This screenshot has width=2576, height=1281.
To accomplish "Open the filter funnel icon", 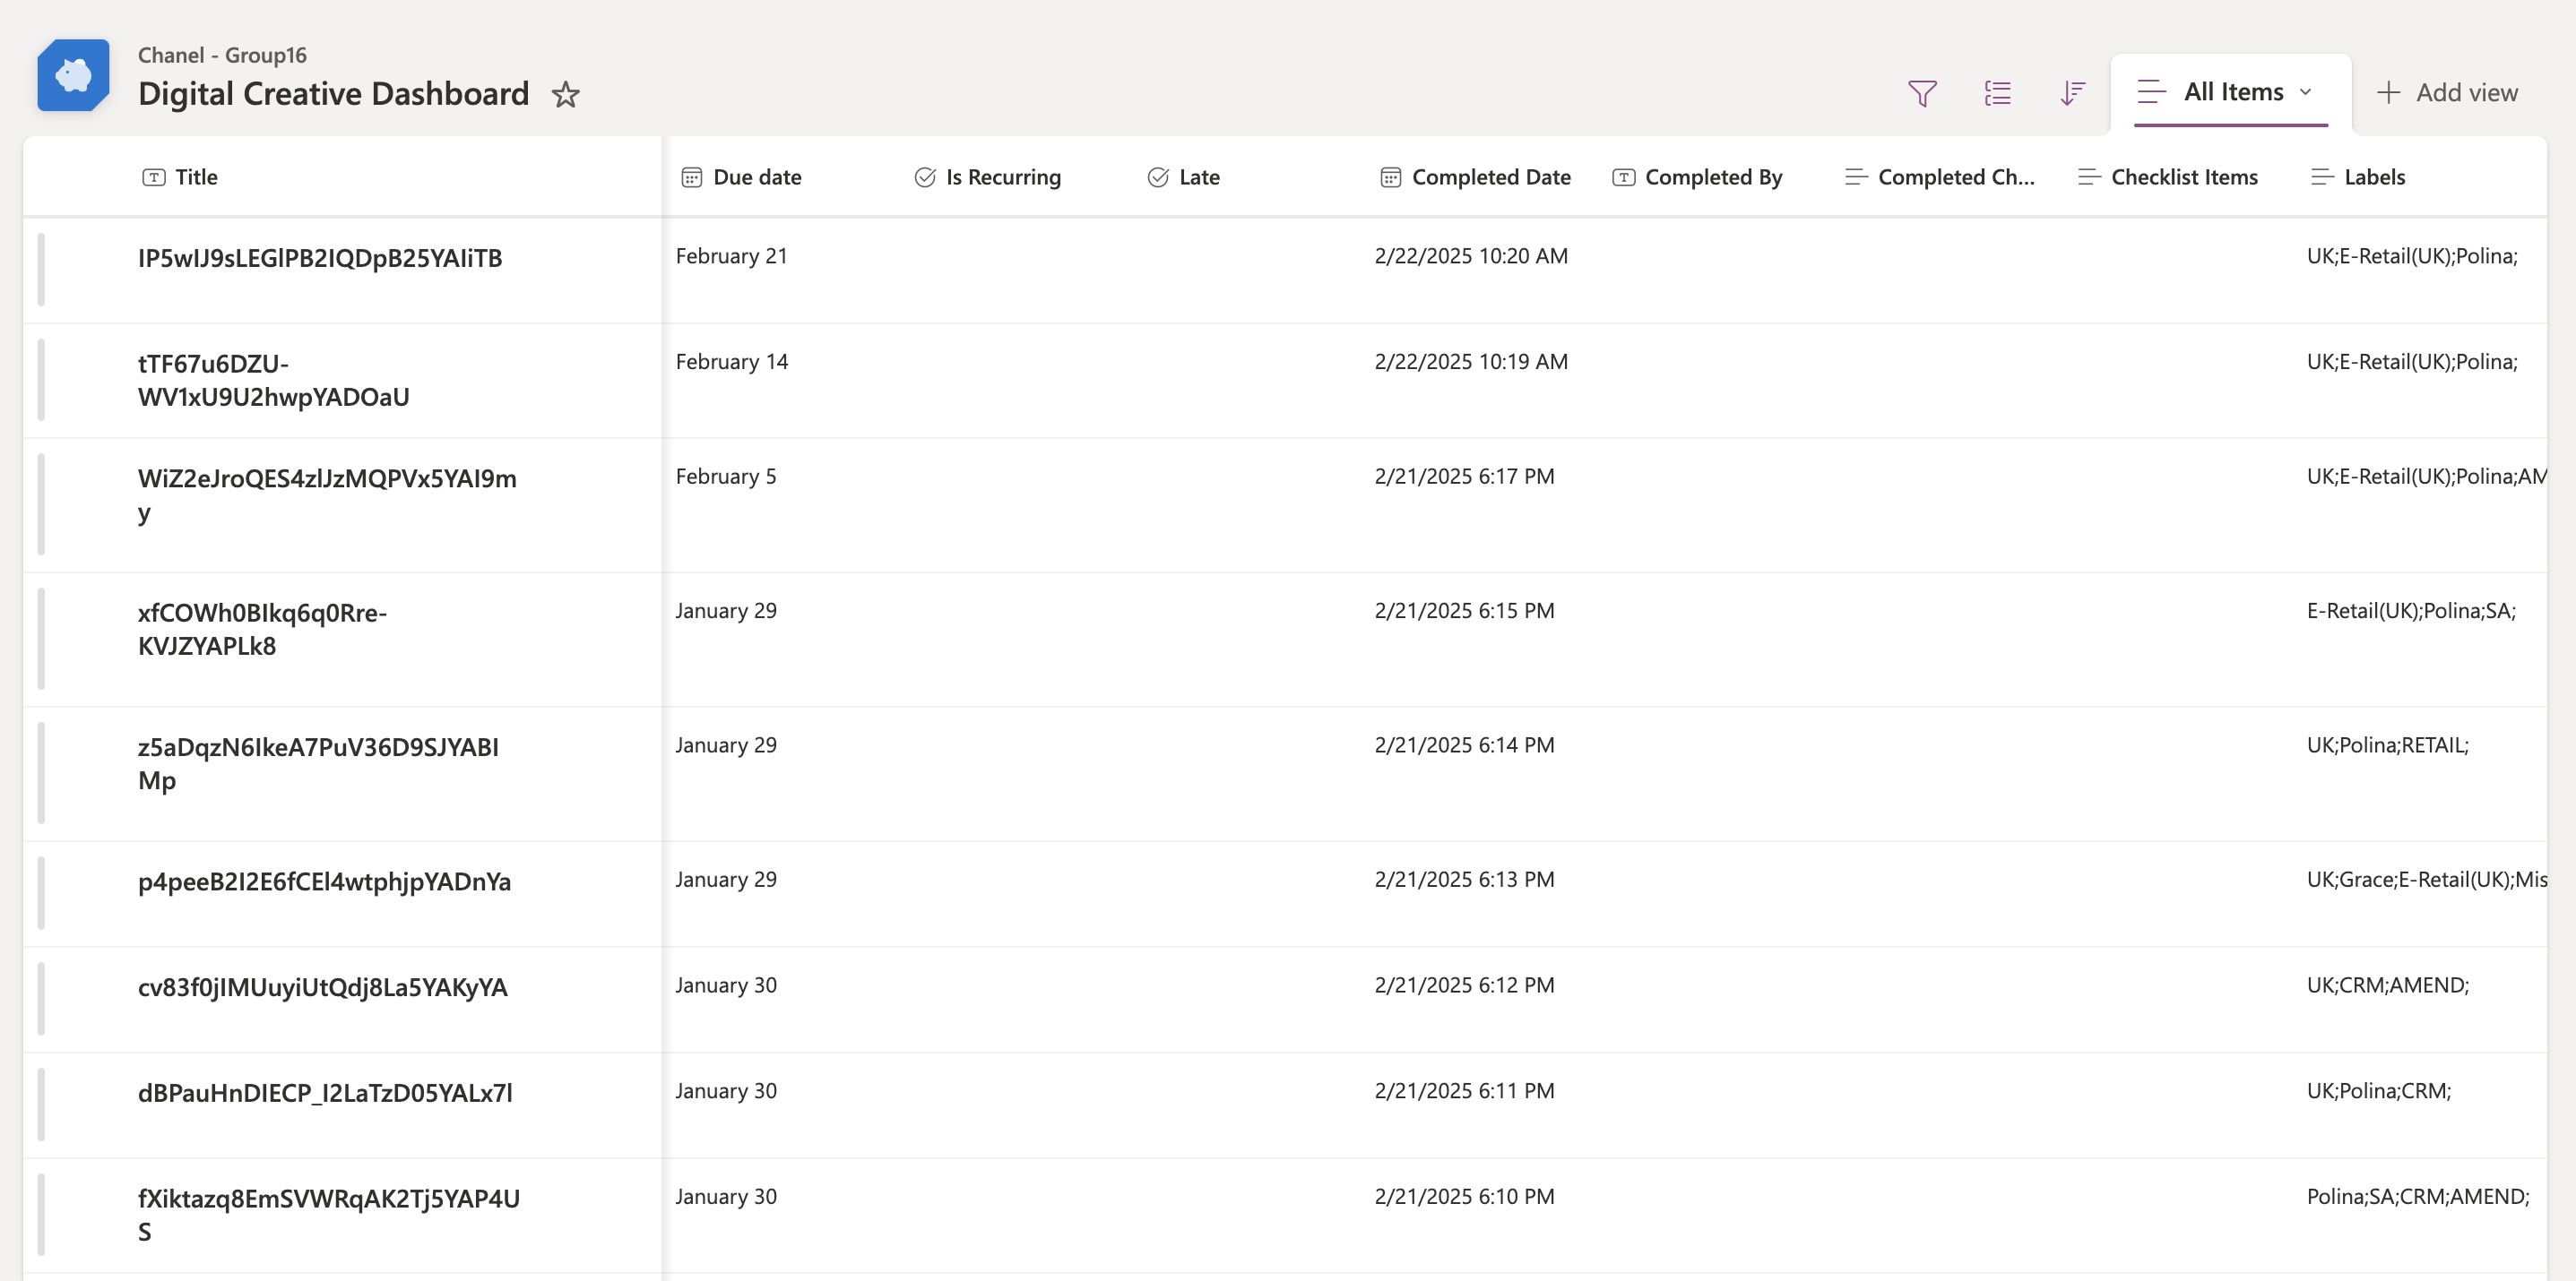I will [x=1922, y=92].
